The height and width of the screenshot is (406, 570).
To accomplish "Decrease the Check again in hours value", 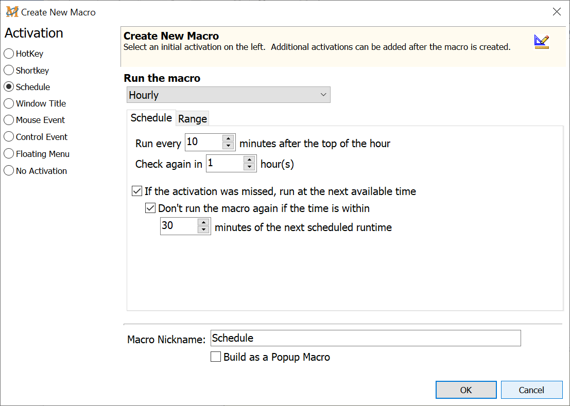I will point(249,168).
